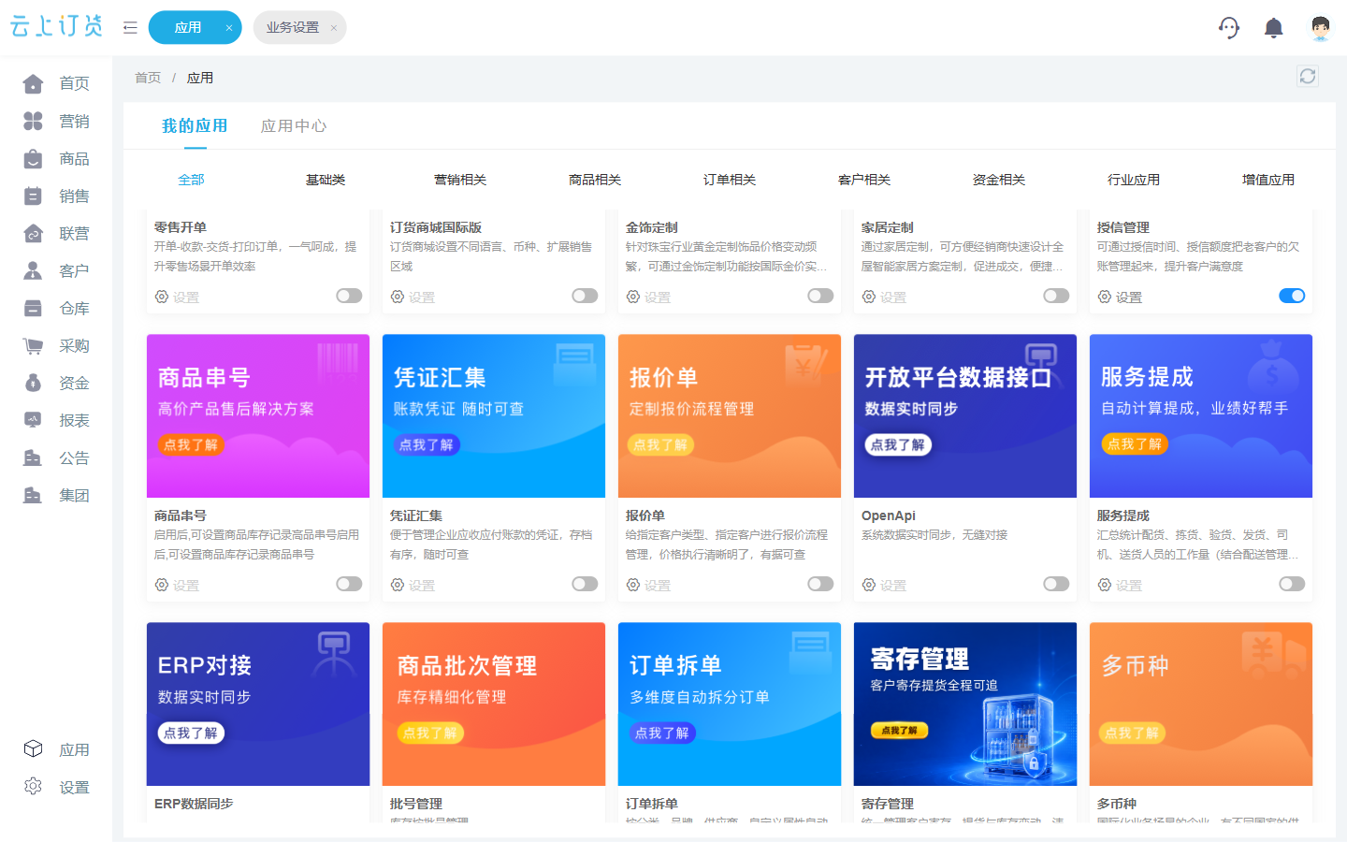Turn on the 金饰定制 switch
Viewport: 1347px width, 842px height.
820,296
